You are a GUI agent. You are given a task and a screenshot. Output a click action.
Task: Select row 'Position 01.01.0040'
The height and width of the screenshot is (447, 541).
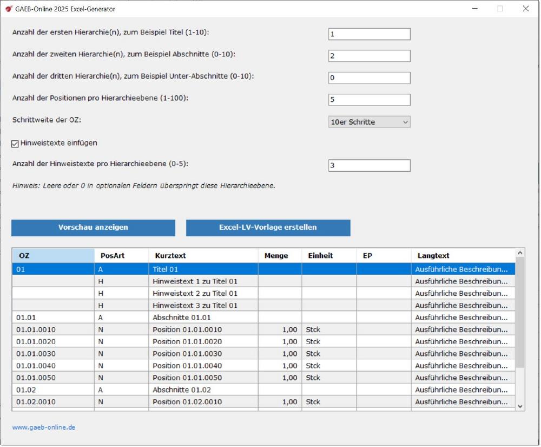(263, 366)
